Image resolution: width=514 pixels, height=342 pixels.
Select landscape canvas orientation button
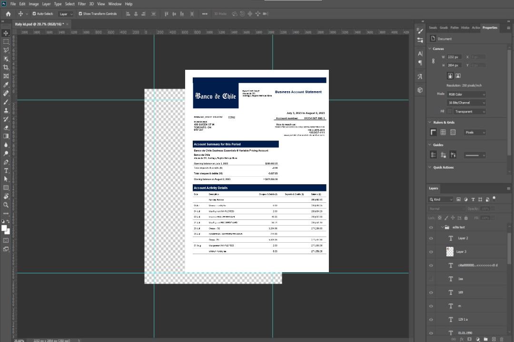458,76
